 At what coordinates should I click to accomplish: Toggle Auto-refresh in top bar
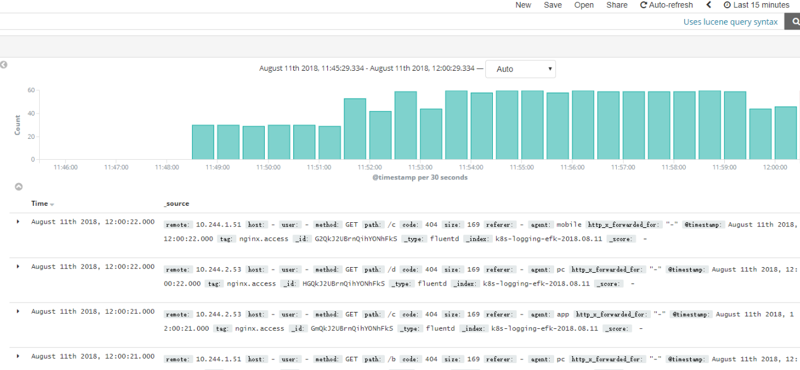667,5
